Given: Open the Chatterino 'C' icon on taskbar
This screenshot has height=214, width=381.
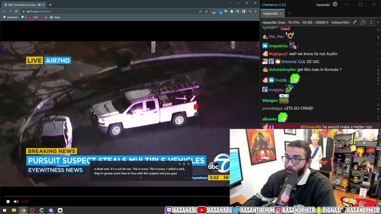Looking at the screenshot, I should (42, 210).
